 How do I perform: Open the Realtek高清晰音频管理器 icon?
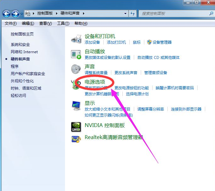coord(76,138)
